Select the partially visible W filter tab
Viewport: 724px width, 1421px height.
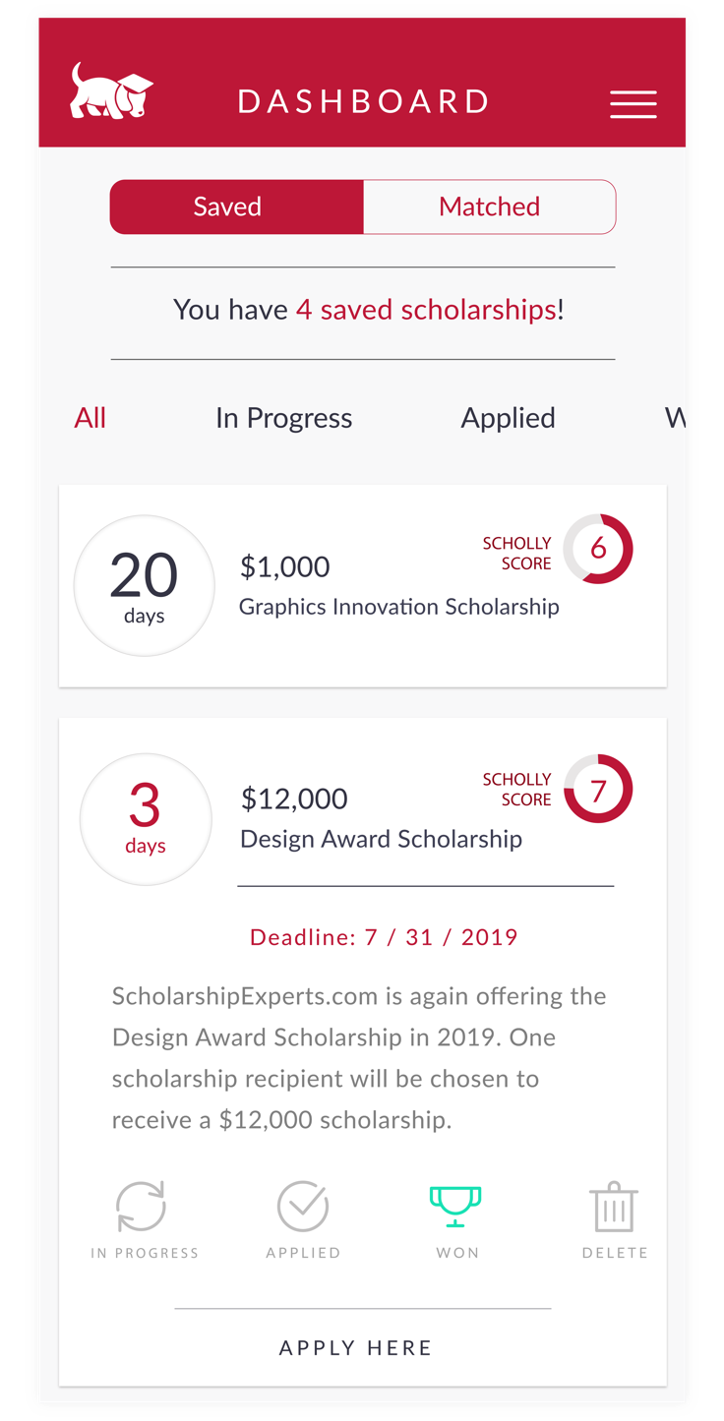point(675,418)
